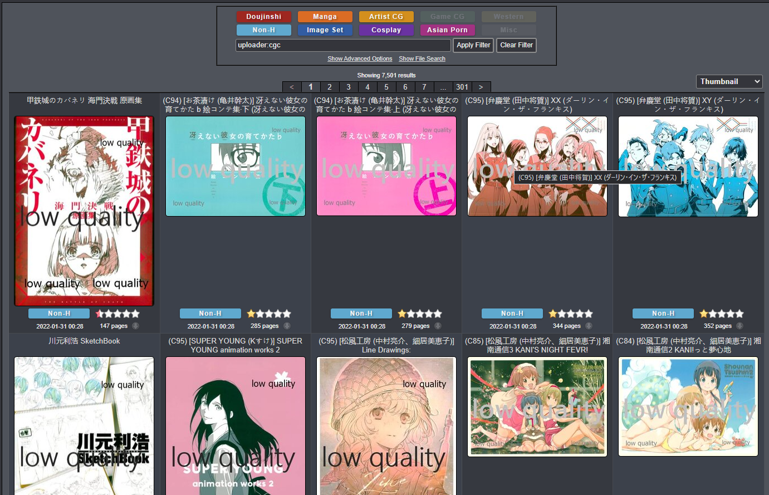Open the (C95) 弁慶堂 XY gallery title
The height and width of the screenshot is (495, 769).
pos(688,105)
